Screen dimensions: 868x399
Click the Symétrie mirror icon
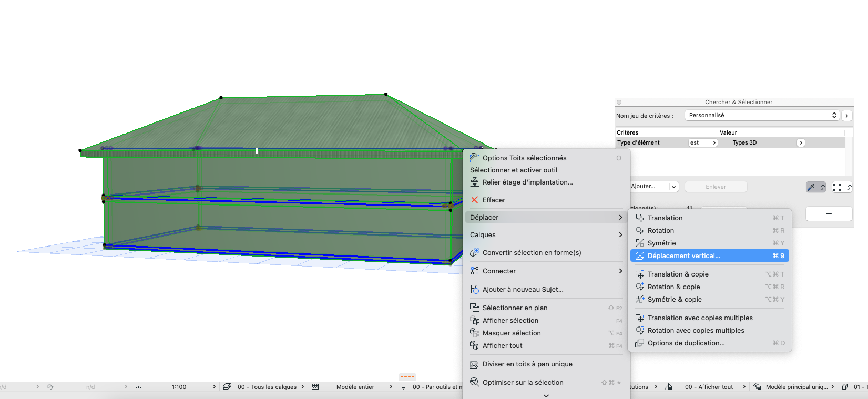[640, 243]
